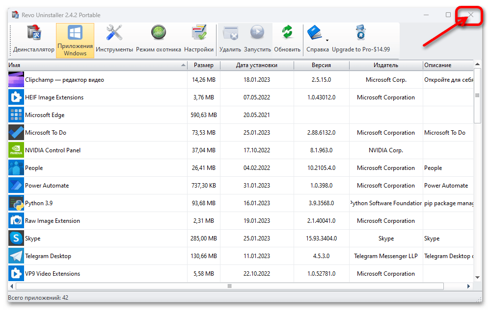Viewport: 490px width, 310px height.
Task: Click the 'HEIF Image Extensions' name
Action: tap(54, 97)
